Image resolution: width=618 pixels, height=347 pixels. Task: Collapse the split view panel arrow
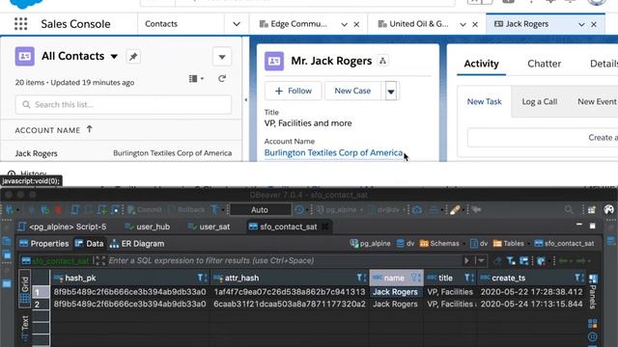(x=245, y=100)
